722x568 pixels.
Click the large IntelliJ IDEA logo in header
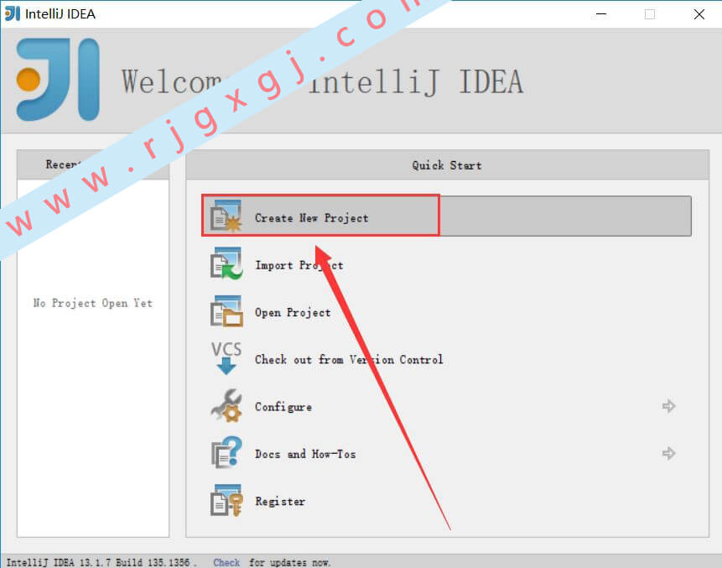[x=58, y=79]
